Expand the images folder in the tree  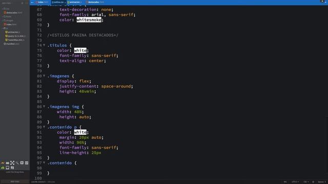[x=8, y=20]
